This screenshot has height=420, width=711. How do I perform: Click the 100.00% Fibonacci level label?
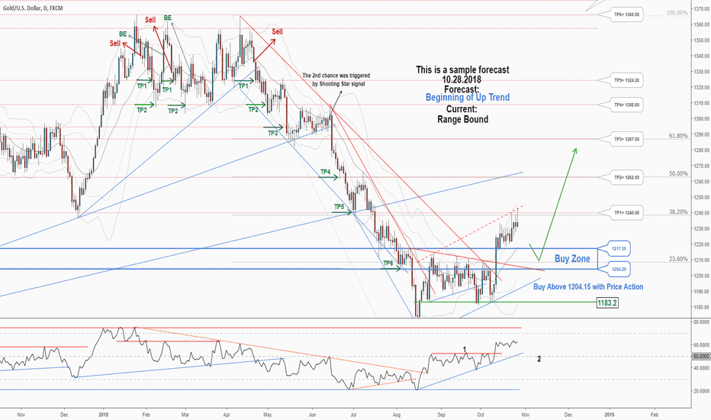pos(677,13)
